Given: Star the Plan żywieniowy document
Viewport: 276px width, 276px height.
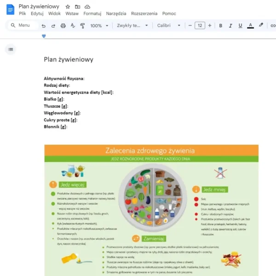Looking at the screenshot, I should pyautogui.click(x=68, y=7).
